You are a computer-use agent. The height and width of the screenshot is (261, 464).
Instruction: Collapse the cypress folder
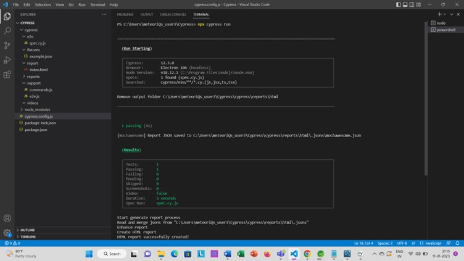click(x=22, y=30)
